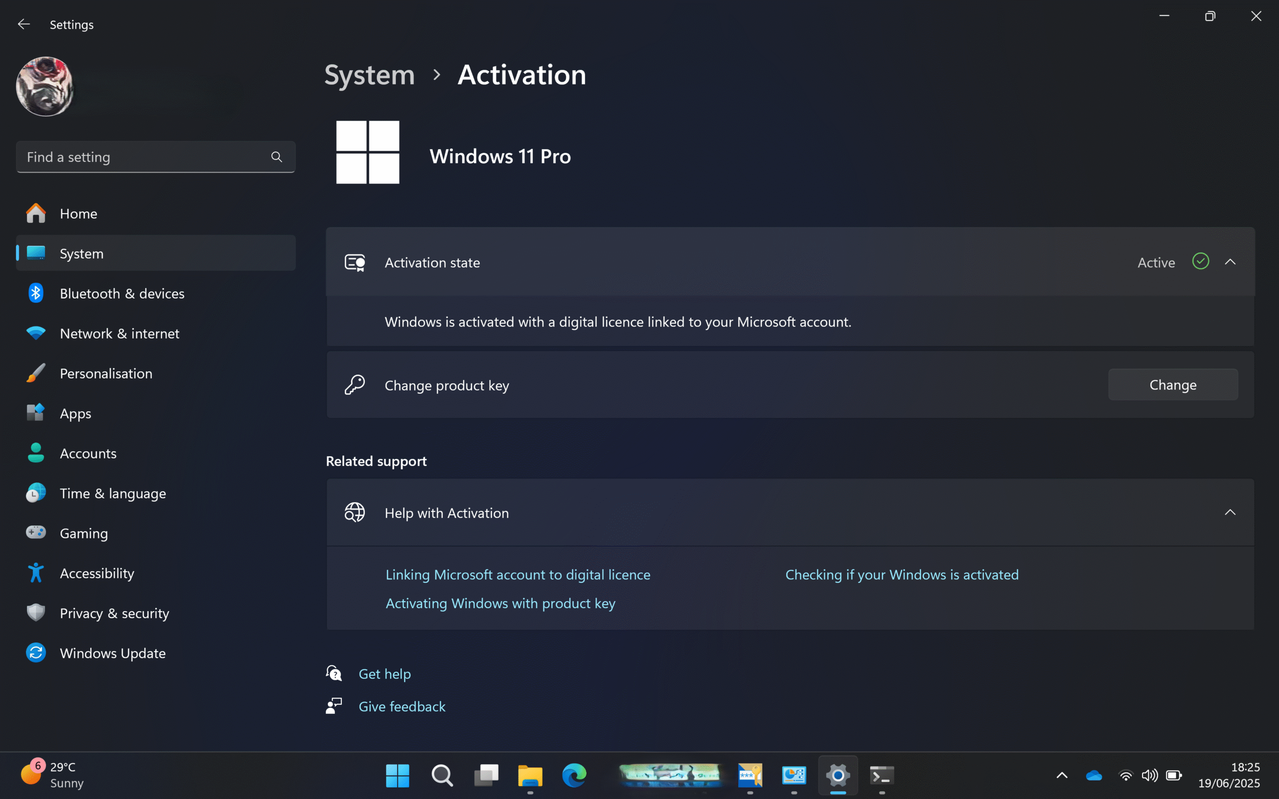Viewport: 1279px width, 799px height.
Task: Click the Get help headset icon
Action: click(x=334, y=673)
